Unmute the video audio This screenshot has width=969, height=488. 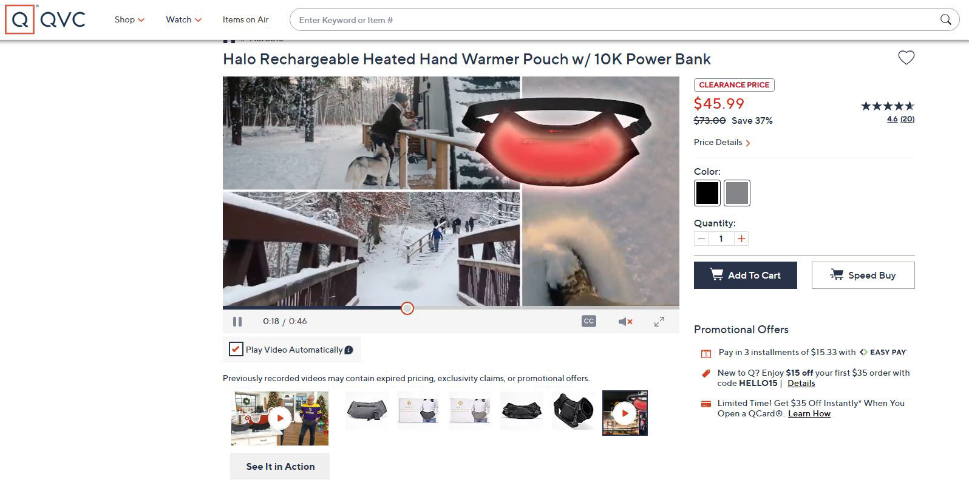625,322
